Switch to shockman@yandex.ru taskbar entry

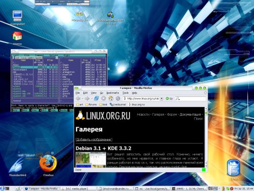click(115, 188)
